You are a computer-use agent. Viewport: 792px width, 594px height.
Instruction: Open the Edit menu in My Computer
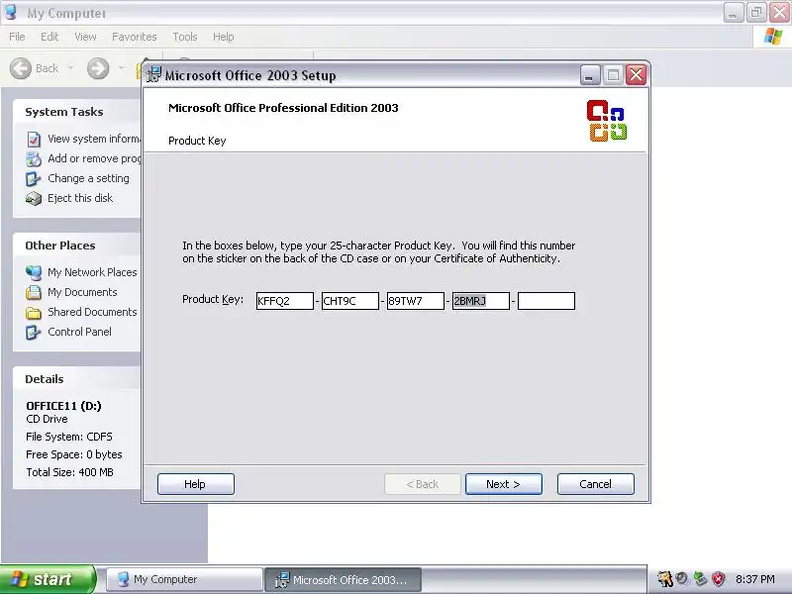coord(49,37)
